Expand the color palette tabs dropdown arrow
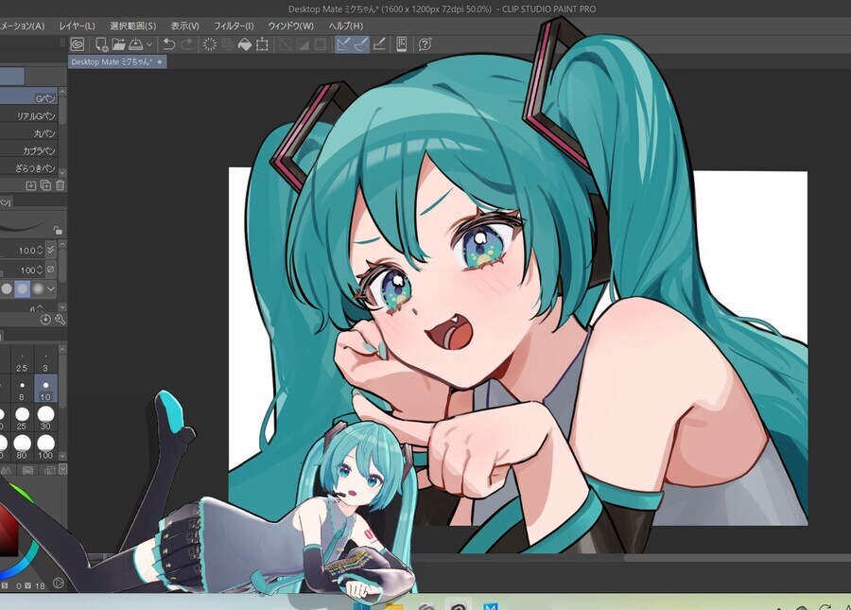 63,468
